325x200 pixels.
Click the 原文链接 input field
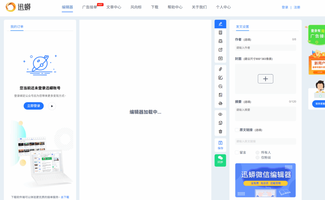tap(266, 141)
